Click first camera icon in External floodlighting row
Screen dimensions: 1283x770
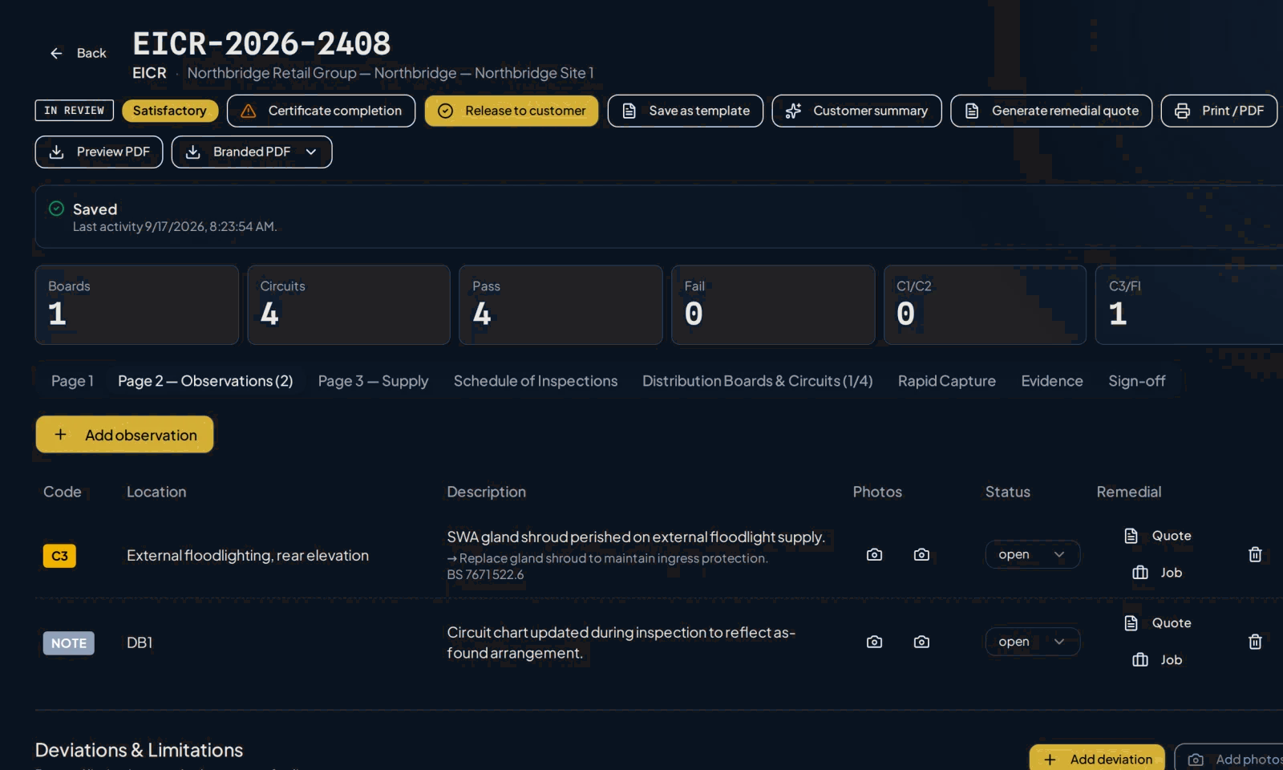(x=874, y=554)
